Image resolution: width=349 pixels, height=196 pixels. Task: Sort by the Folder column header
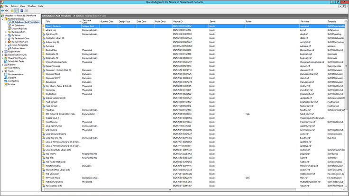pos(272,22)
